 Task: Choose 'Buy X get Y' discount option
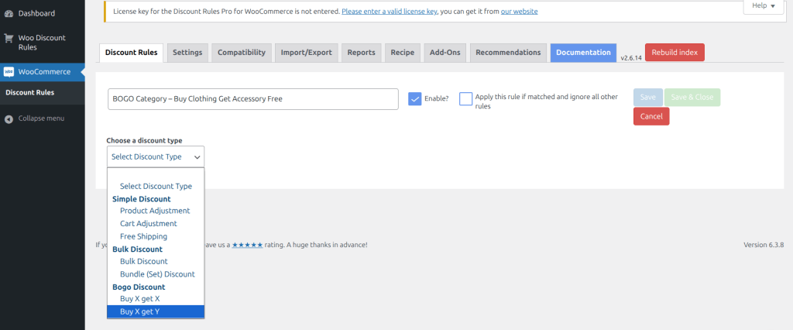(139, 311)
